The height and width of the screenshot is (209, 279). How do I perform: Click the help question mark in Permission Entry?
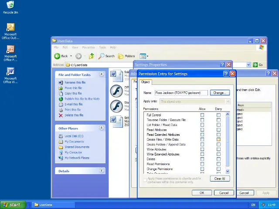pos(226,74)
